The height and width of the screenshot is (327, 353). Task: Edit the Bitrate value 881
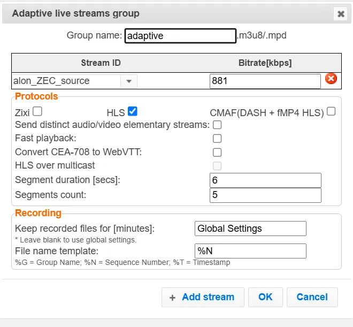pyautogui.click(x=265, y=81)
